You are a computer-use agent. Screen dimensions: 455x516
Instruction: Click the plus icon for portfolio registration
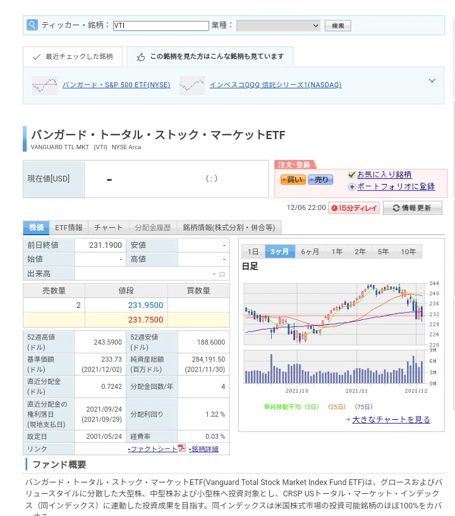(x=352, y=187)
